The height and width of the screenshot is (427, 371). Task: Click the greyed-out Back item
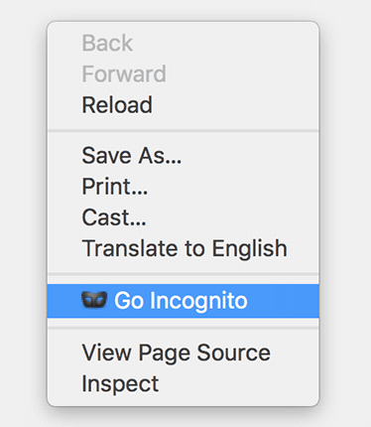pyautogui.click(x=184, y=43)
